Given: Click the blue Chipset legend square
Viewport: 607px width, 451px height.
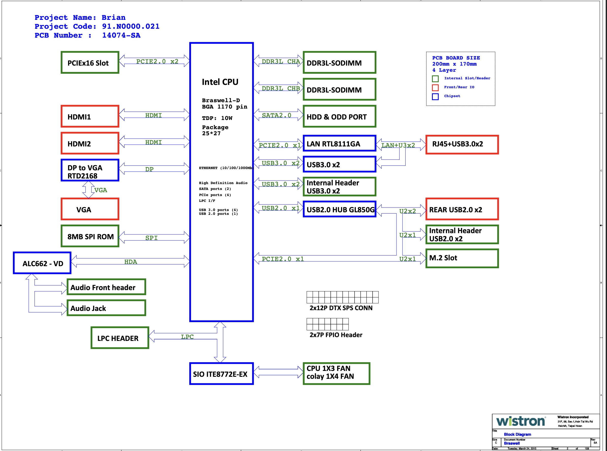Looking at the screenshot, I should 435,96.
